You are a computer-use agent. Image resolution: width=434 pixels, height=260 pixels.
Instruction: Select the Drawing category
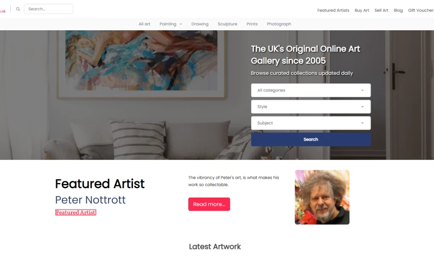[200, 24]
